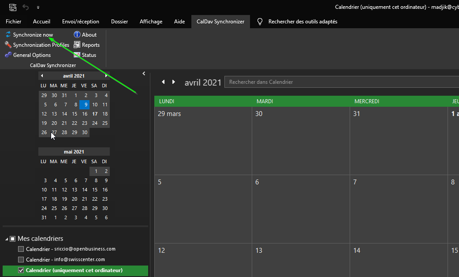Click the Undo arrow in title bar
459x277 pixels.
click(x=26, y=7)
